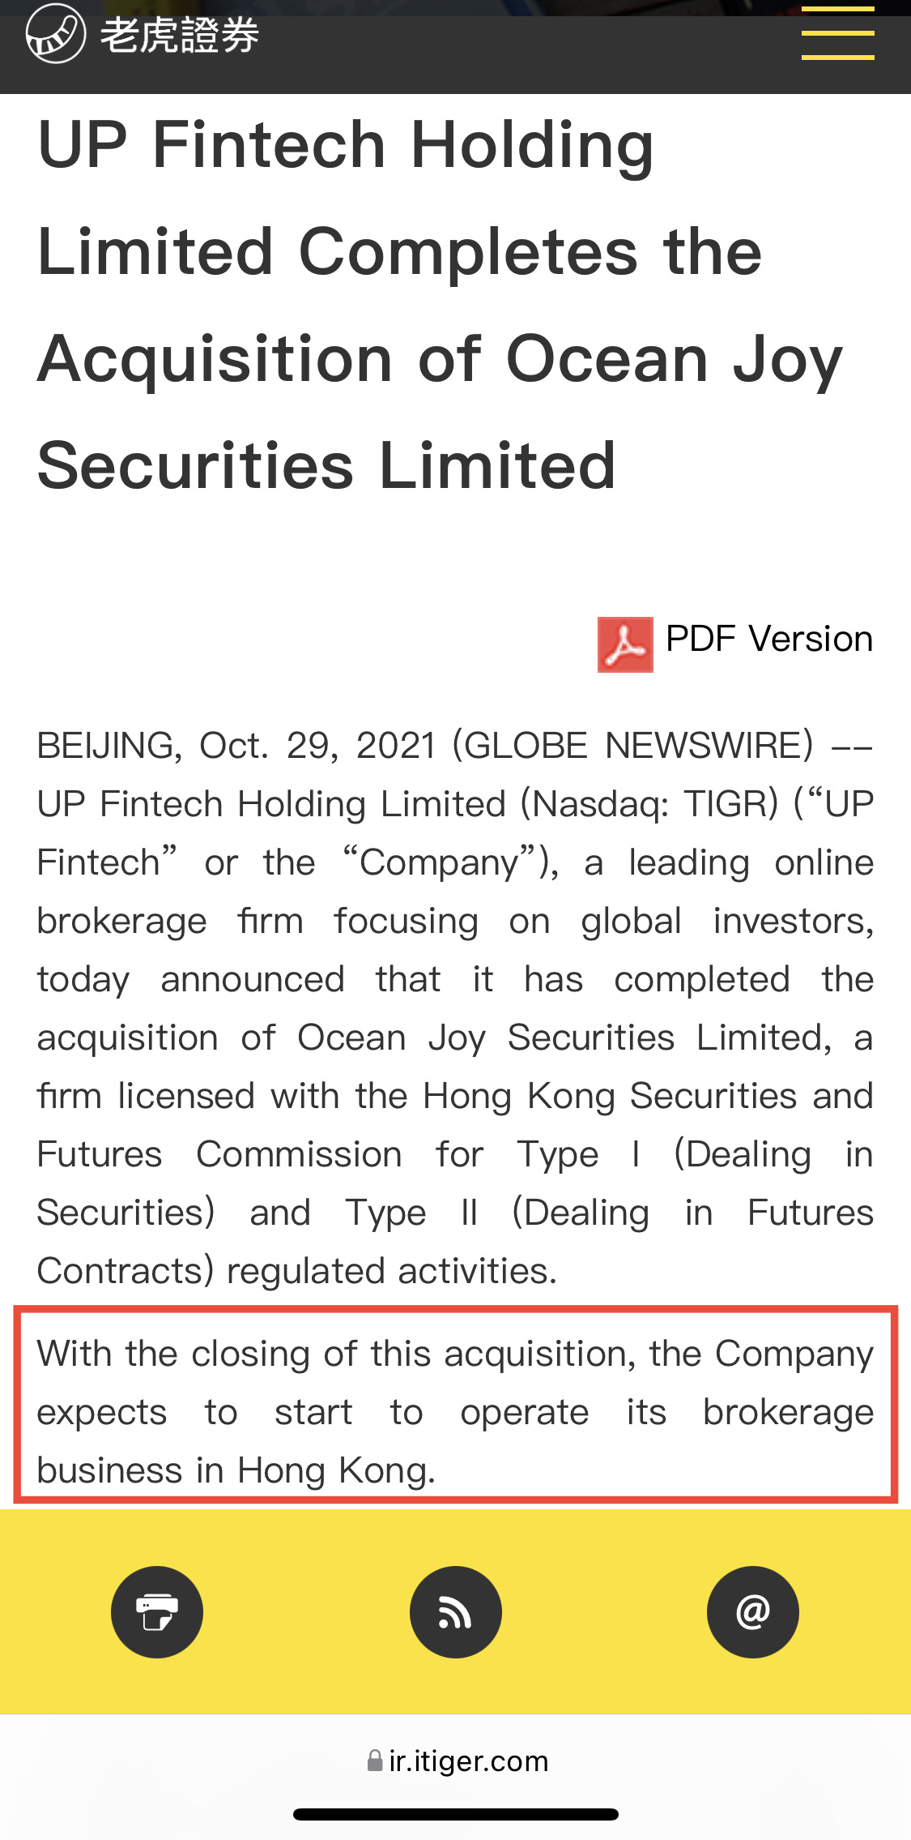Click the red PDF file icon

point(625,644)
